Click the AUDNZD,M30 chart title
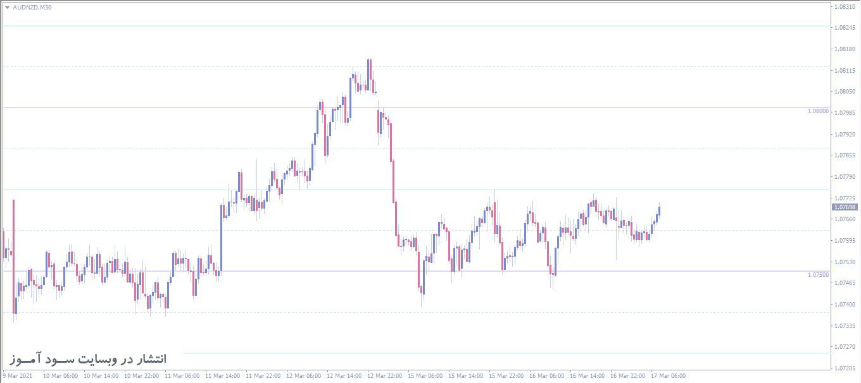This screenshot has height=383, width=861. click(32, 8)
